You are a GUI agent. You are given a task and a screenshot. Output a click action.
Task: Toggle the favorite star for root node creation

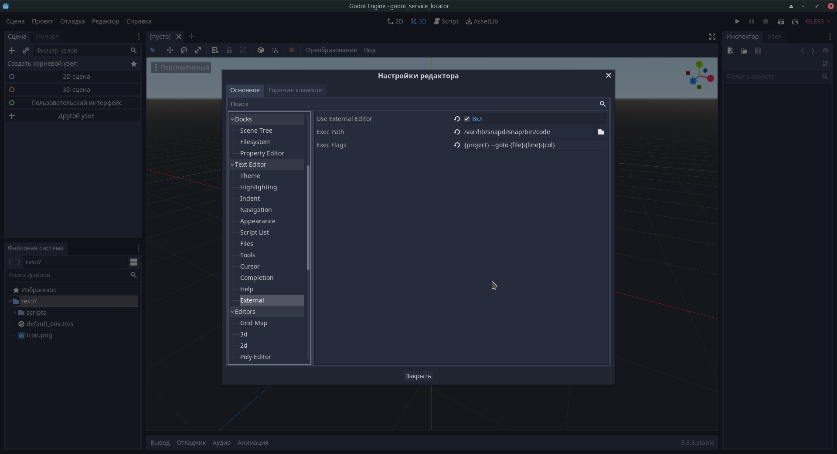[133, 64]
